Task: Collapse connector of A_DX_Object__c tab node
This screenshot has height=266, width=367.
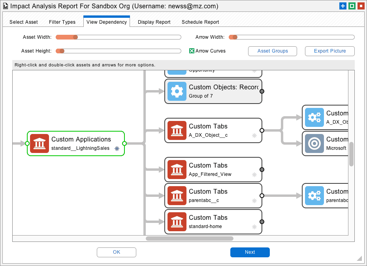Action: point(262,130)
